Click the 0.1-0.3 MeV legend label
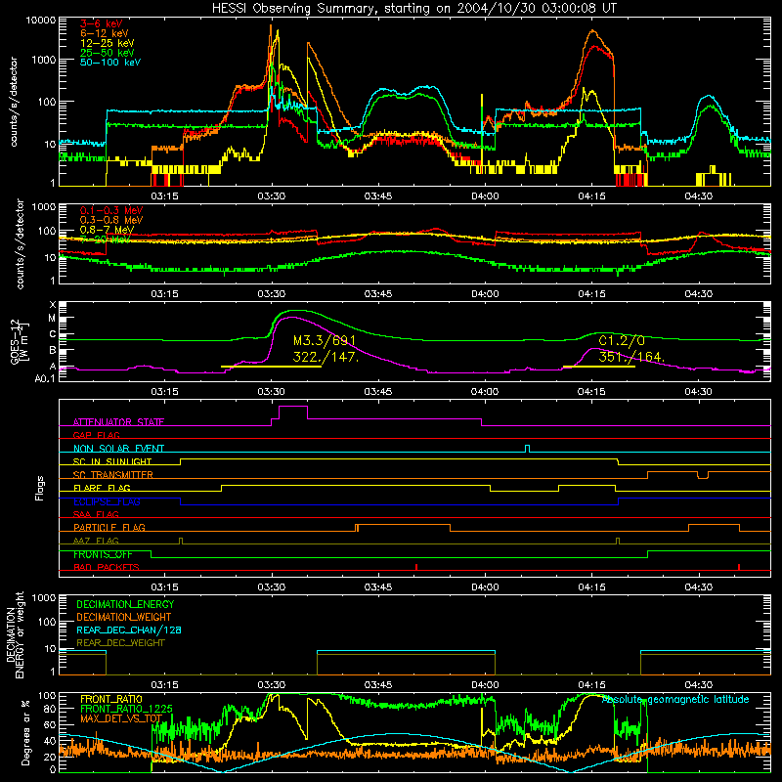The width and height of the screenshot is (782, 782). pyautogui.click(x=111, y=210)
